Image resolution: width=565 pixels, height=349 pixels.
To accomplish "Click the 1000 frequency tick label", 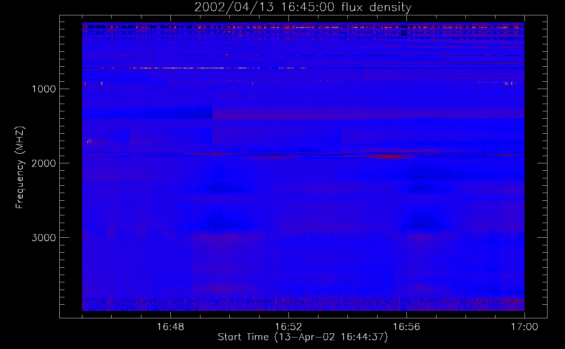I will point(44,89).
